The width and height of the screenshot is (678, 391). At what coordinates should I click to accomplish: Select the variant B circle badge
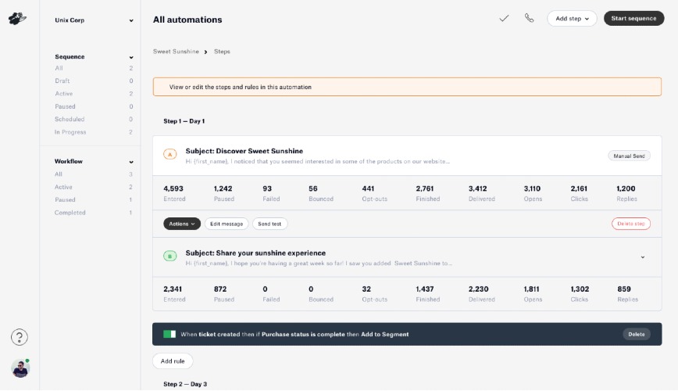point(170,256)
